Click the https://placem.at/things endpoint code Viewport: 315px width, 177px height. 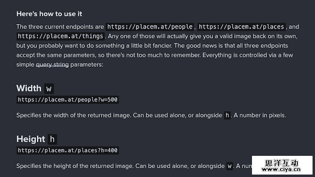click(61, 36)
